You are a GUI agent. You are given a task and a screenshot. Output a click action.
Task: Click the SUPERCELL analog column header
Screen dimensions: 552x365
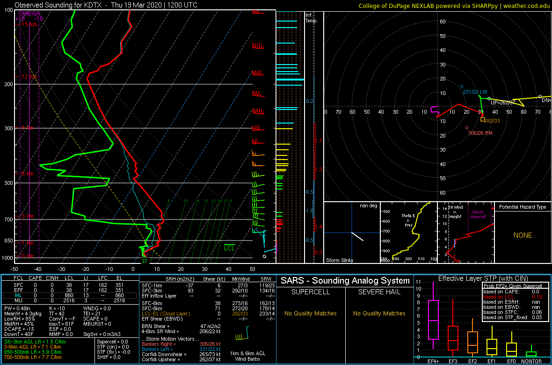[310, 292]
